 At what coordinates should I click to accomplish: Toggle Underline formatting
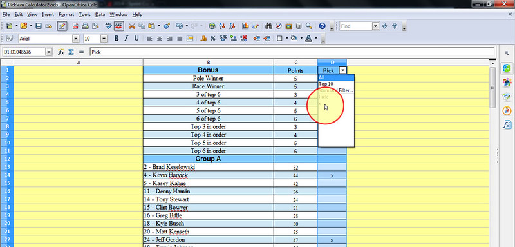(136, 39)
